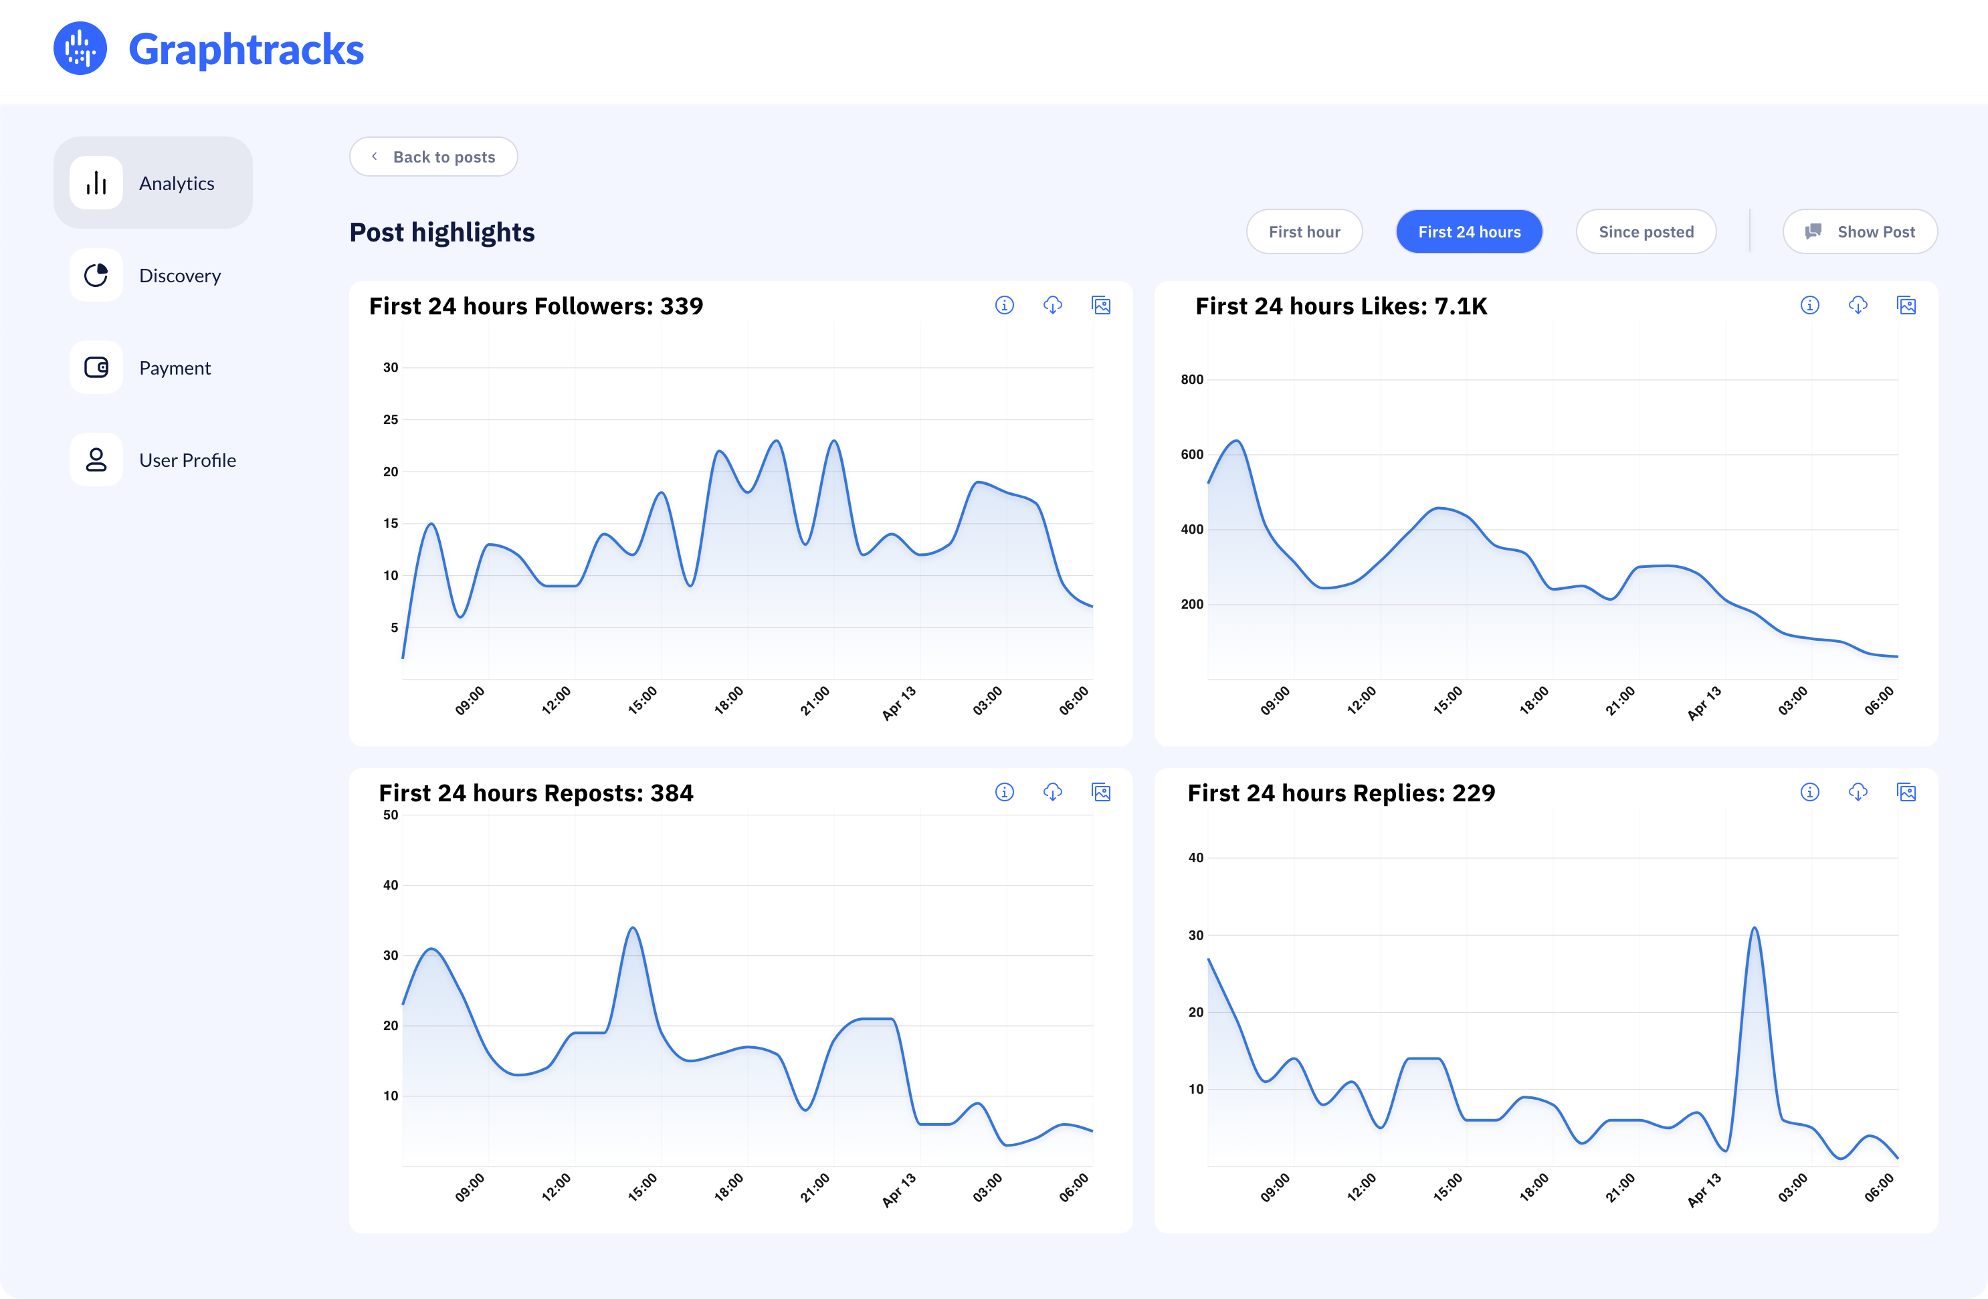Viewport: 1988px width, 1299px height.
Task: Save Reposts chart as image
Action: pyautogui.click(x=1101, y=792)
